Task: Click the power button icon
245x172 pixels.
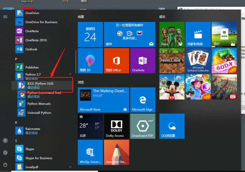Action: (5, 165)
